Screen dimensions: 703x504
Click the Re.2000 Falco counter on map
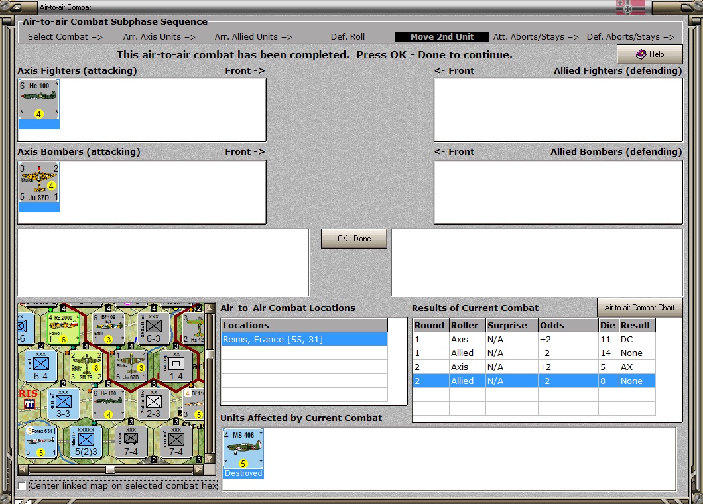click(x=63, y=329)
